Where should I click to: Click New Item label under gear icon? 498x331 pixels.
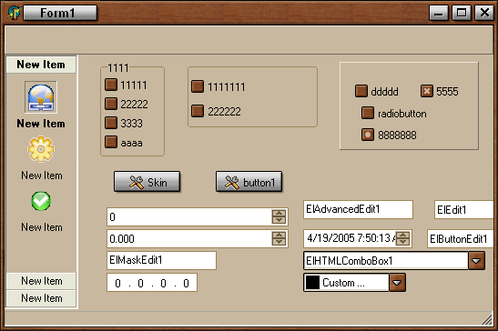[42, 176]
